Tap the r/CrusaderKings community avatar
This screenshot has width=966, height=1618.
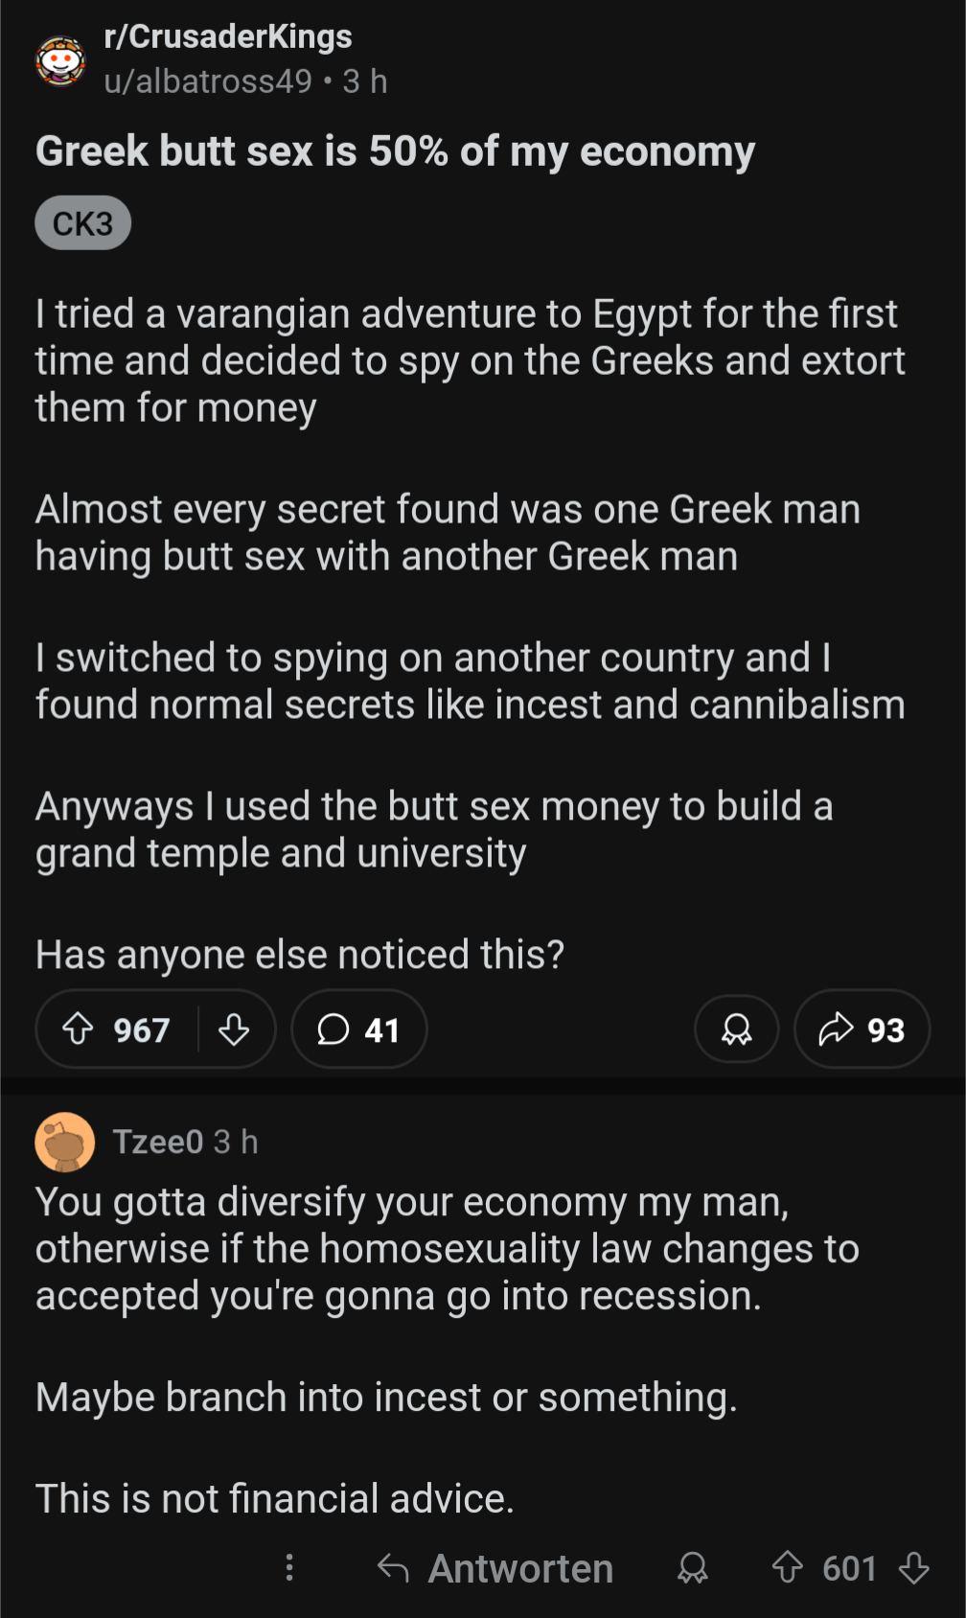tap(60, 60)
